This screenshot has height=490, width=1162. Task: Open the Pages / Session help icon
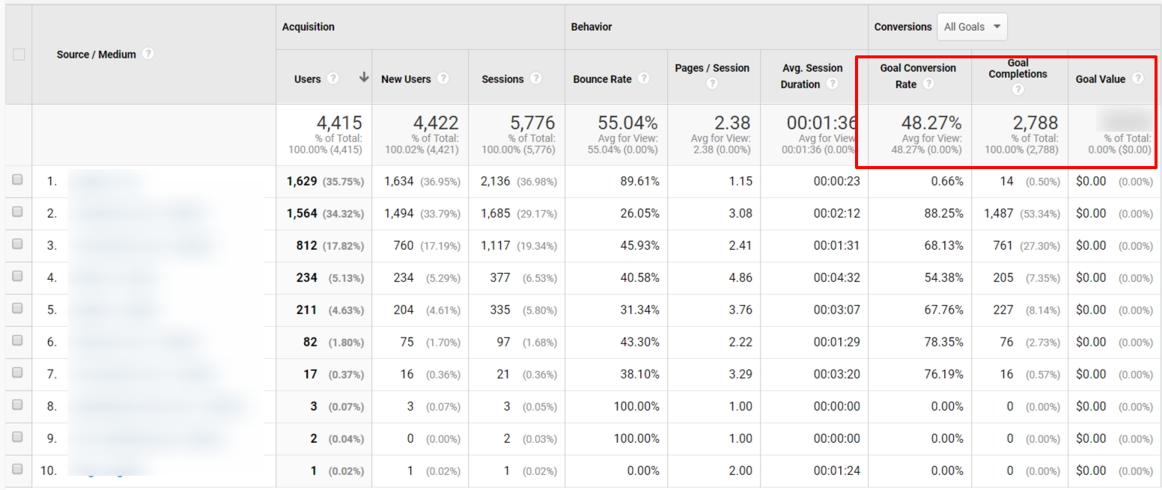[x=711, y=84]
